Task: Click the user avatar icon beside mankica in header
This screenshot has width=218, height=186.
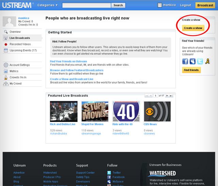Action: pos(159,5)
